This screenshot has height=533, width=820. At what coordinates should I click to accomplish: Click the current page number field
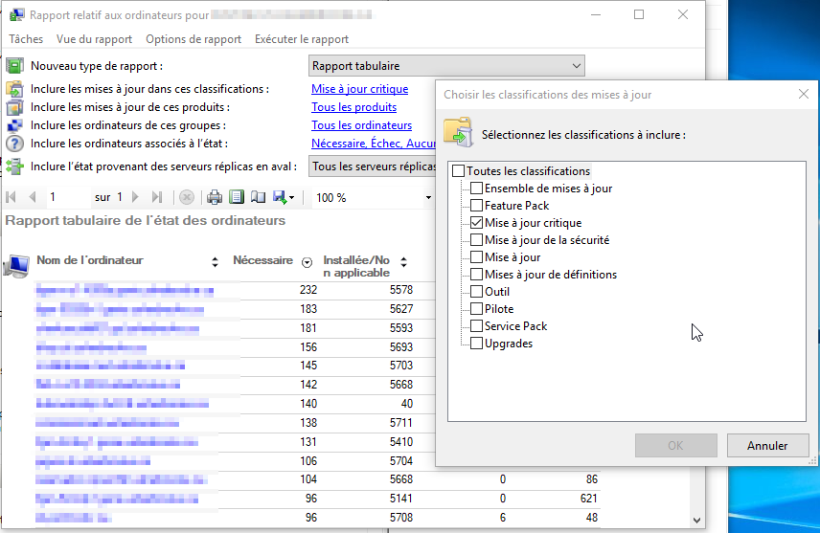pos(68,197)
